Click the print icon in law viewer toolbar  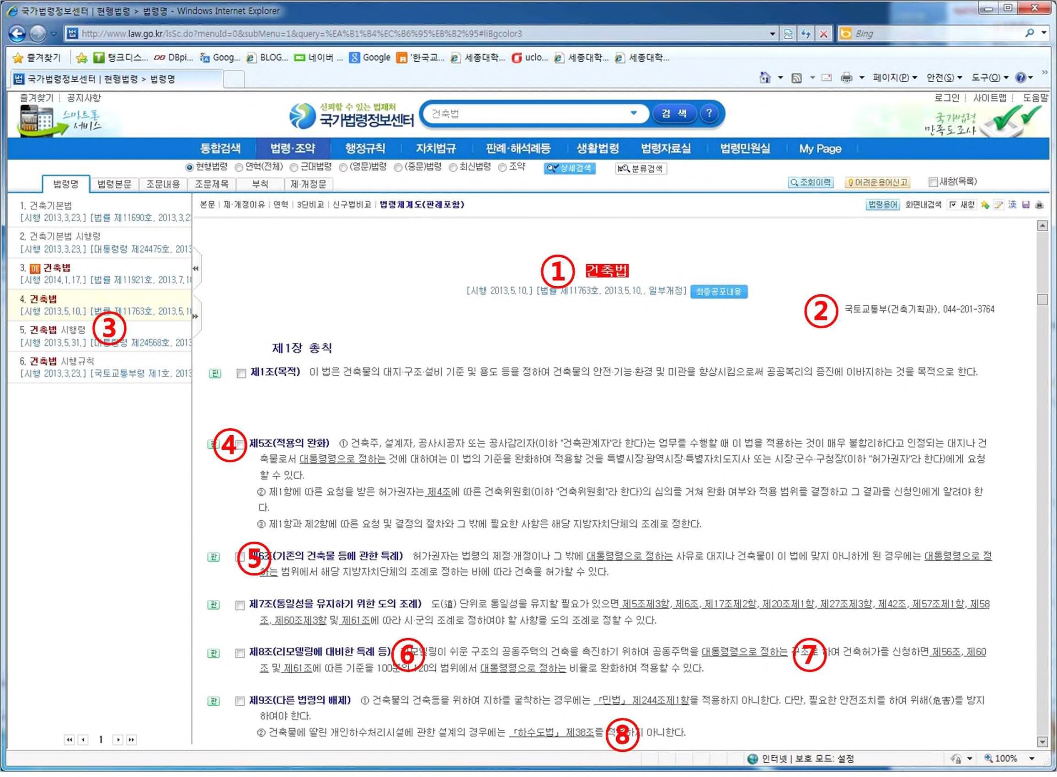[x=1040, y=205]
